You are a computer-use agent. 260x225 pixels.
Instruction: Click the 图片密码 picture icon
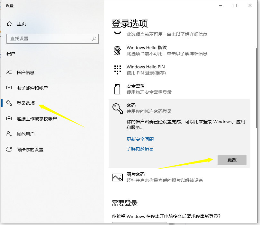[117, 177]
